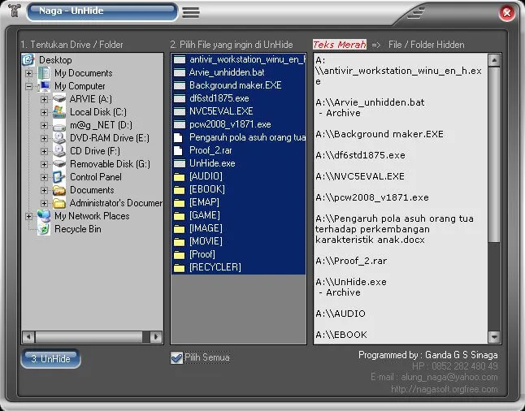This screenshot has width=525, height=411.
Task: Click the m@g_NET (D:) drive icon
Action: (x=59, y=126)
